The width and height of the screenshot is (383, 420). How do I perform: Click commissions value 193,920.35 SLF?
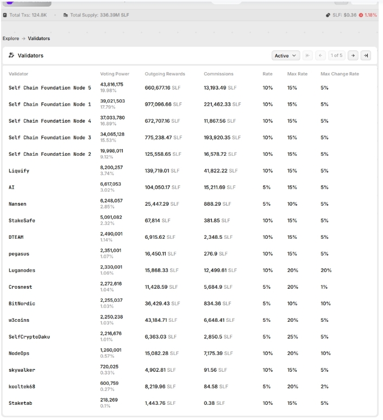click(222, 137)
